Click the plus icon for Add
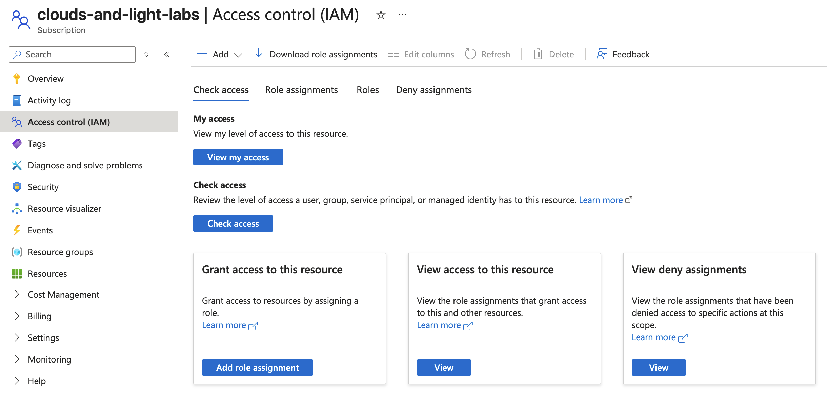827x397 pixels. pos(202,54)
